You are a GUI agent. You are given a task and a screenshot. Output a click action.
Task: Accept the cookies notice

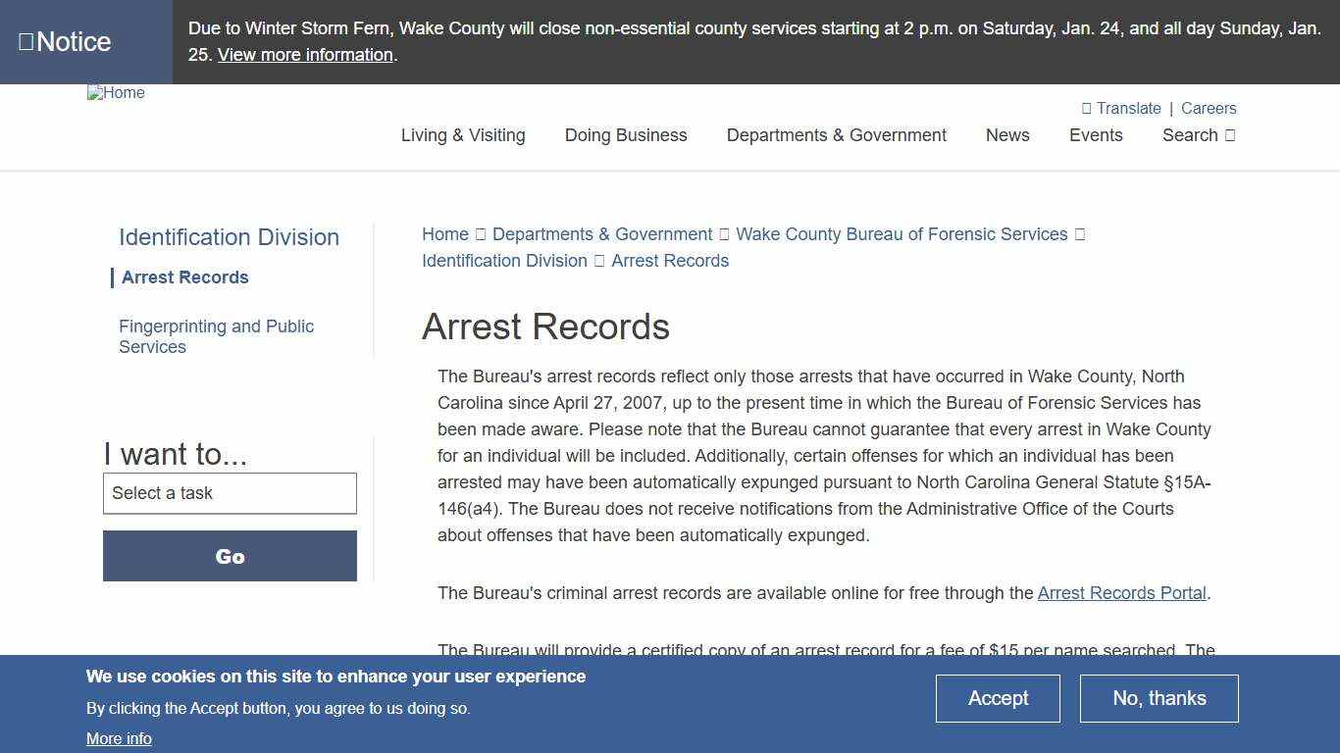tap(998, 698)
